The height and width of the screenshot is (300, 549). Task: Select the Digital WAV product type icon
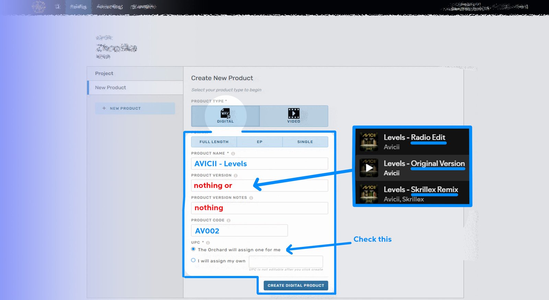225,113
